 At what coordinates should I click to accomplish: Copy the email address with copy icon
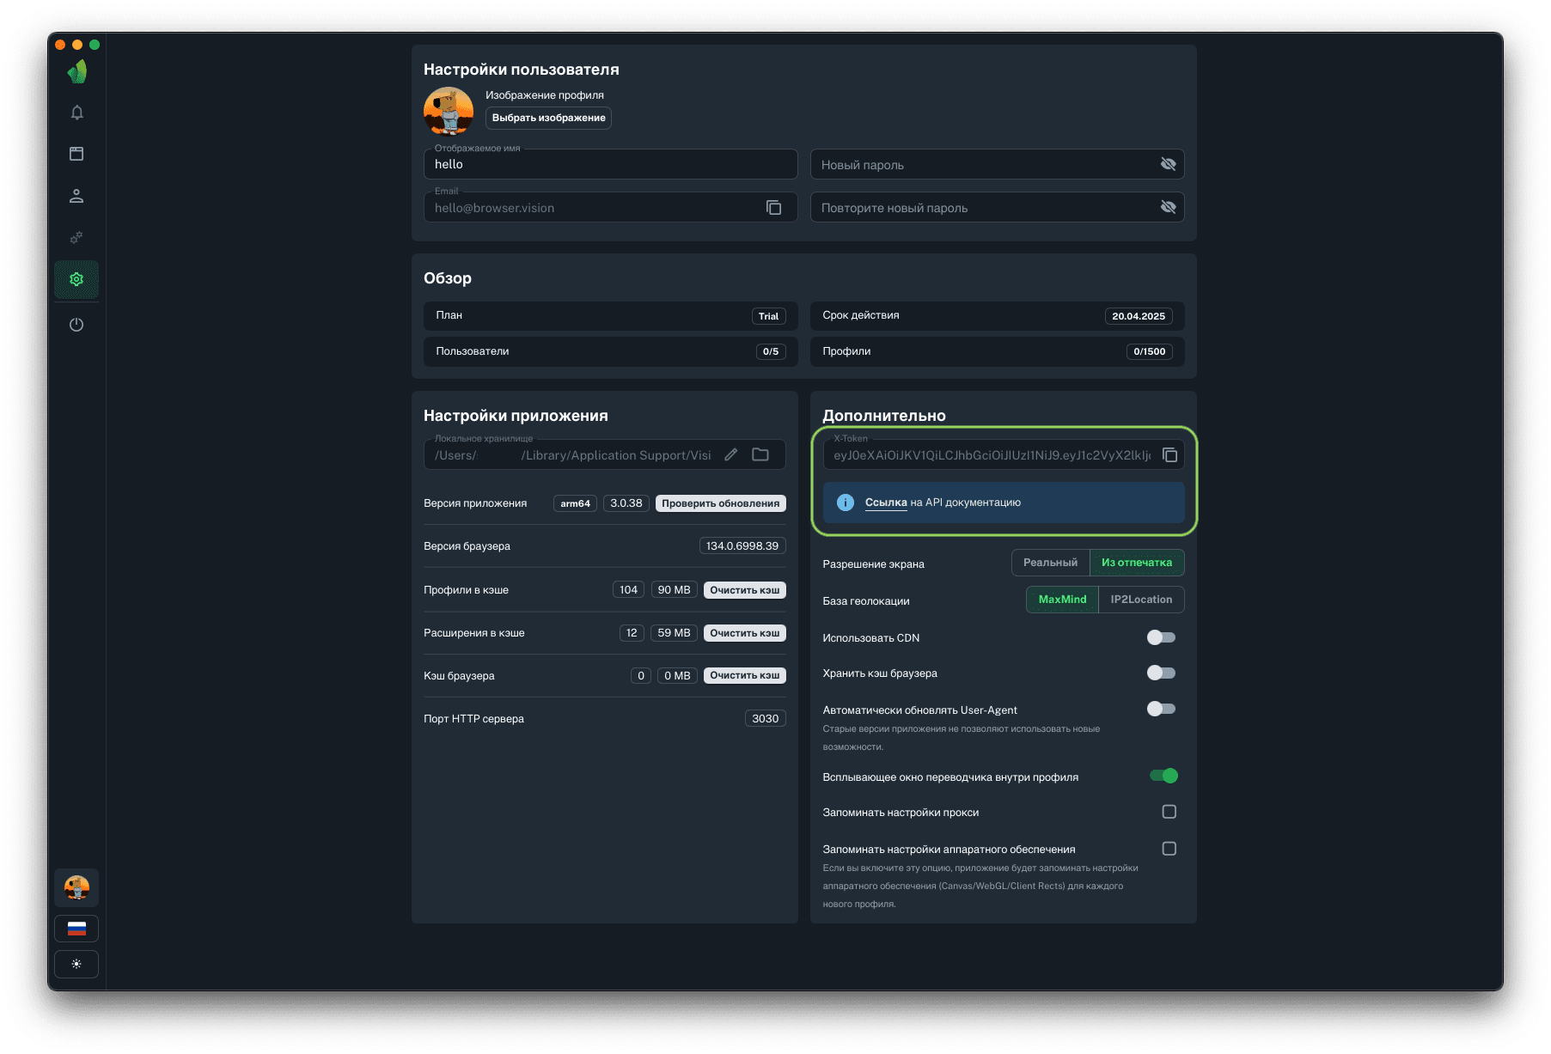[773, 208]
